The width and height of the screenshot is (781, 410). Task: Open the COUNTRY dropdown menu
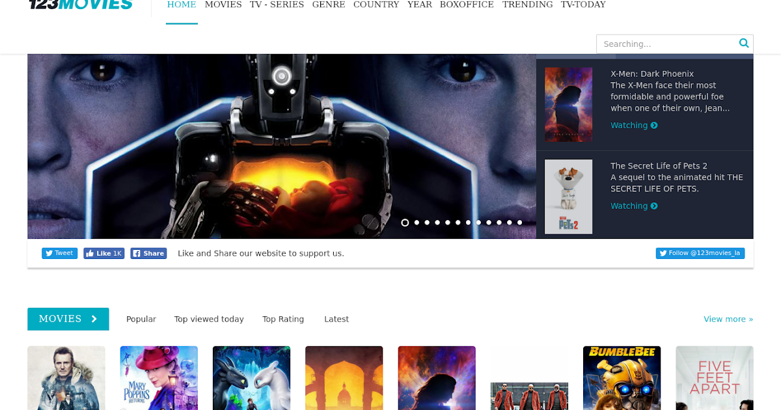[x=376, y=5]
